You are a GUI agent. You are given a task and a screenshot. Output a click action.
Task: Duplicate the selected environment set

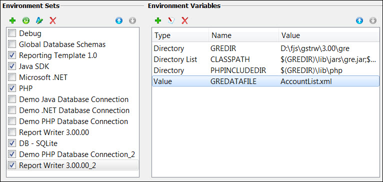click(x=26, y=21)
